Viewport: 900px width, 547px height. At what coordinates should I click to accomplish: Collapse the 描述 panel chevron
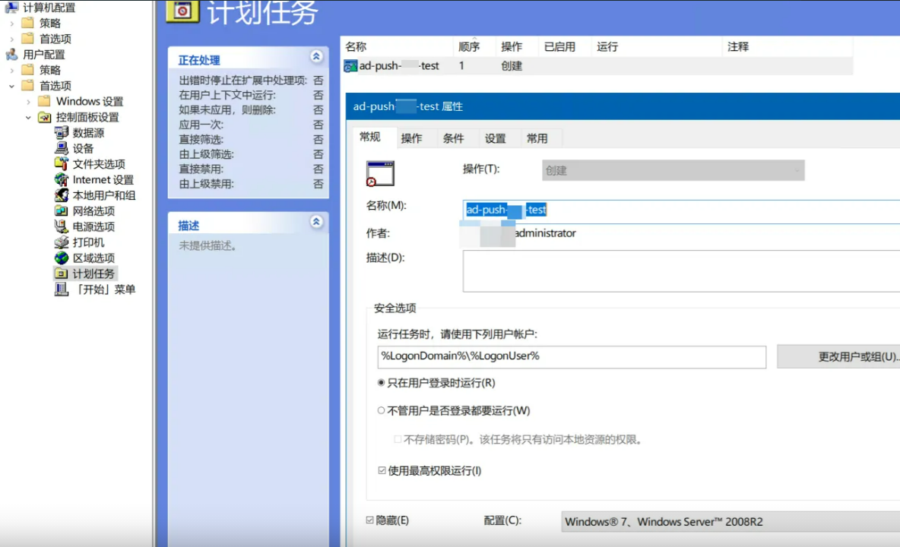coord(316,222)
